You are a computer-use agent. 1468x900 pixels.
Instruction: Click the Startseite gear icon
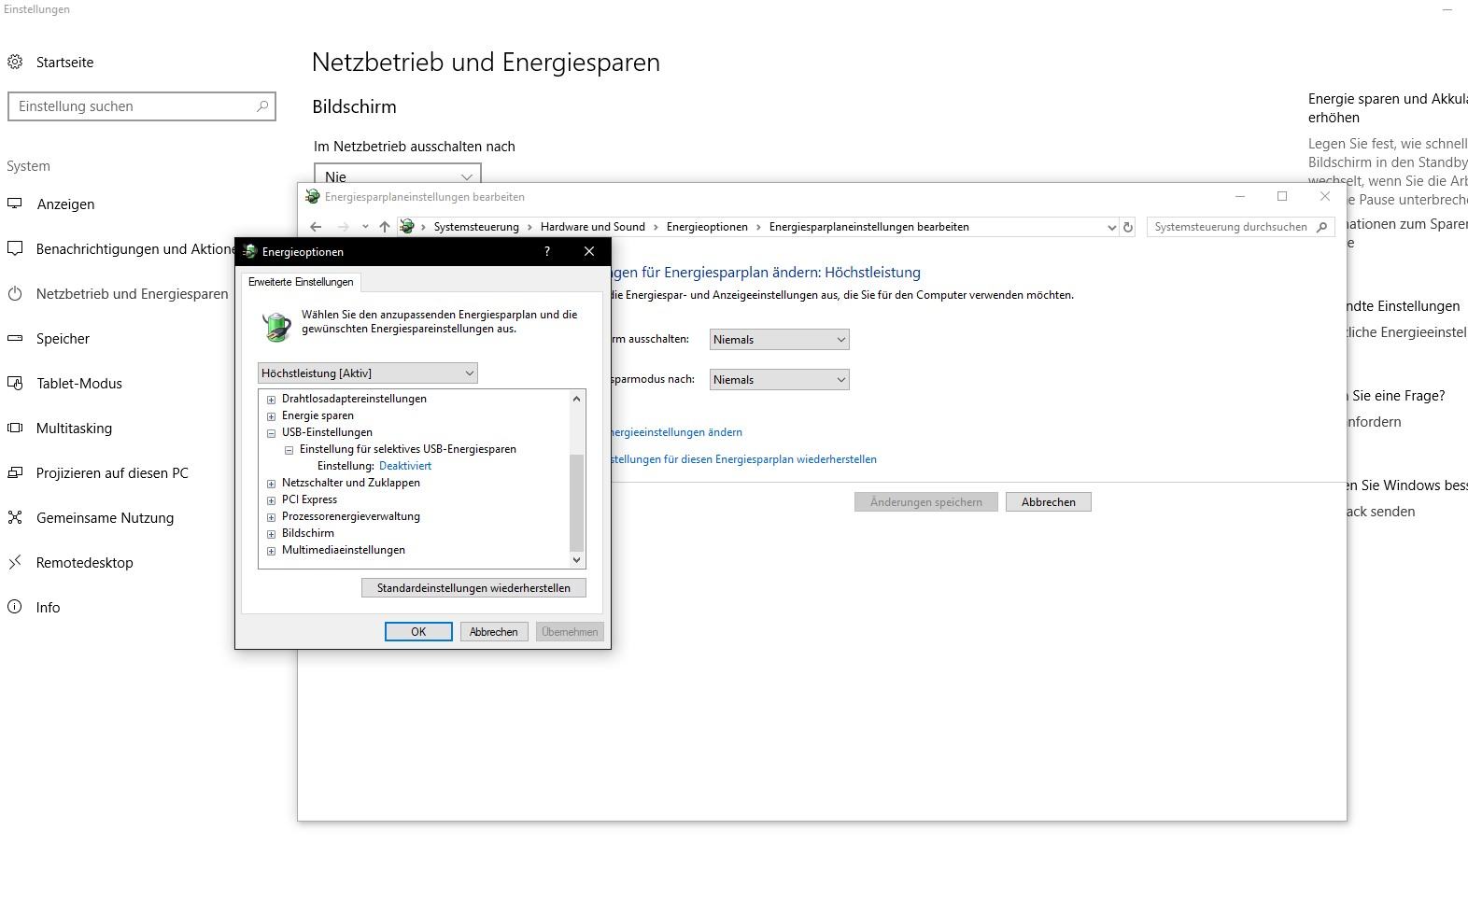(x=15, y=63)
